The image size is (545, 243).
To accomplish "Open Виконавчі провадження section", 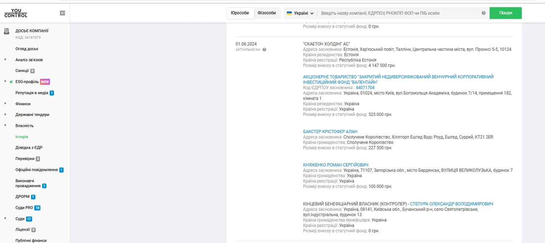I will pyautogui.click(x=28, y=183).
